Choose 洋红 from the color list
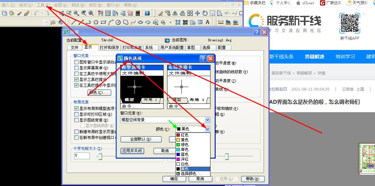 (x=193, y=159)
